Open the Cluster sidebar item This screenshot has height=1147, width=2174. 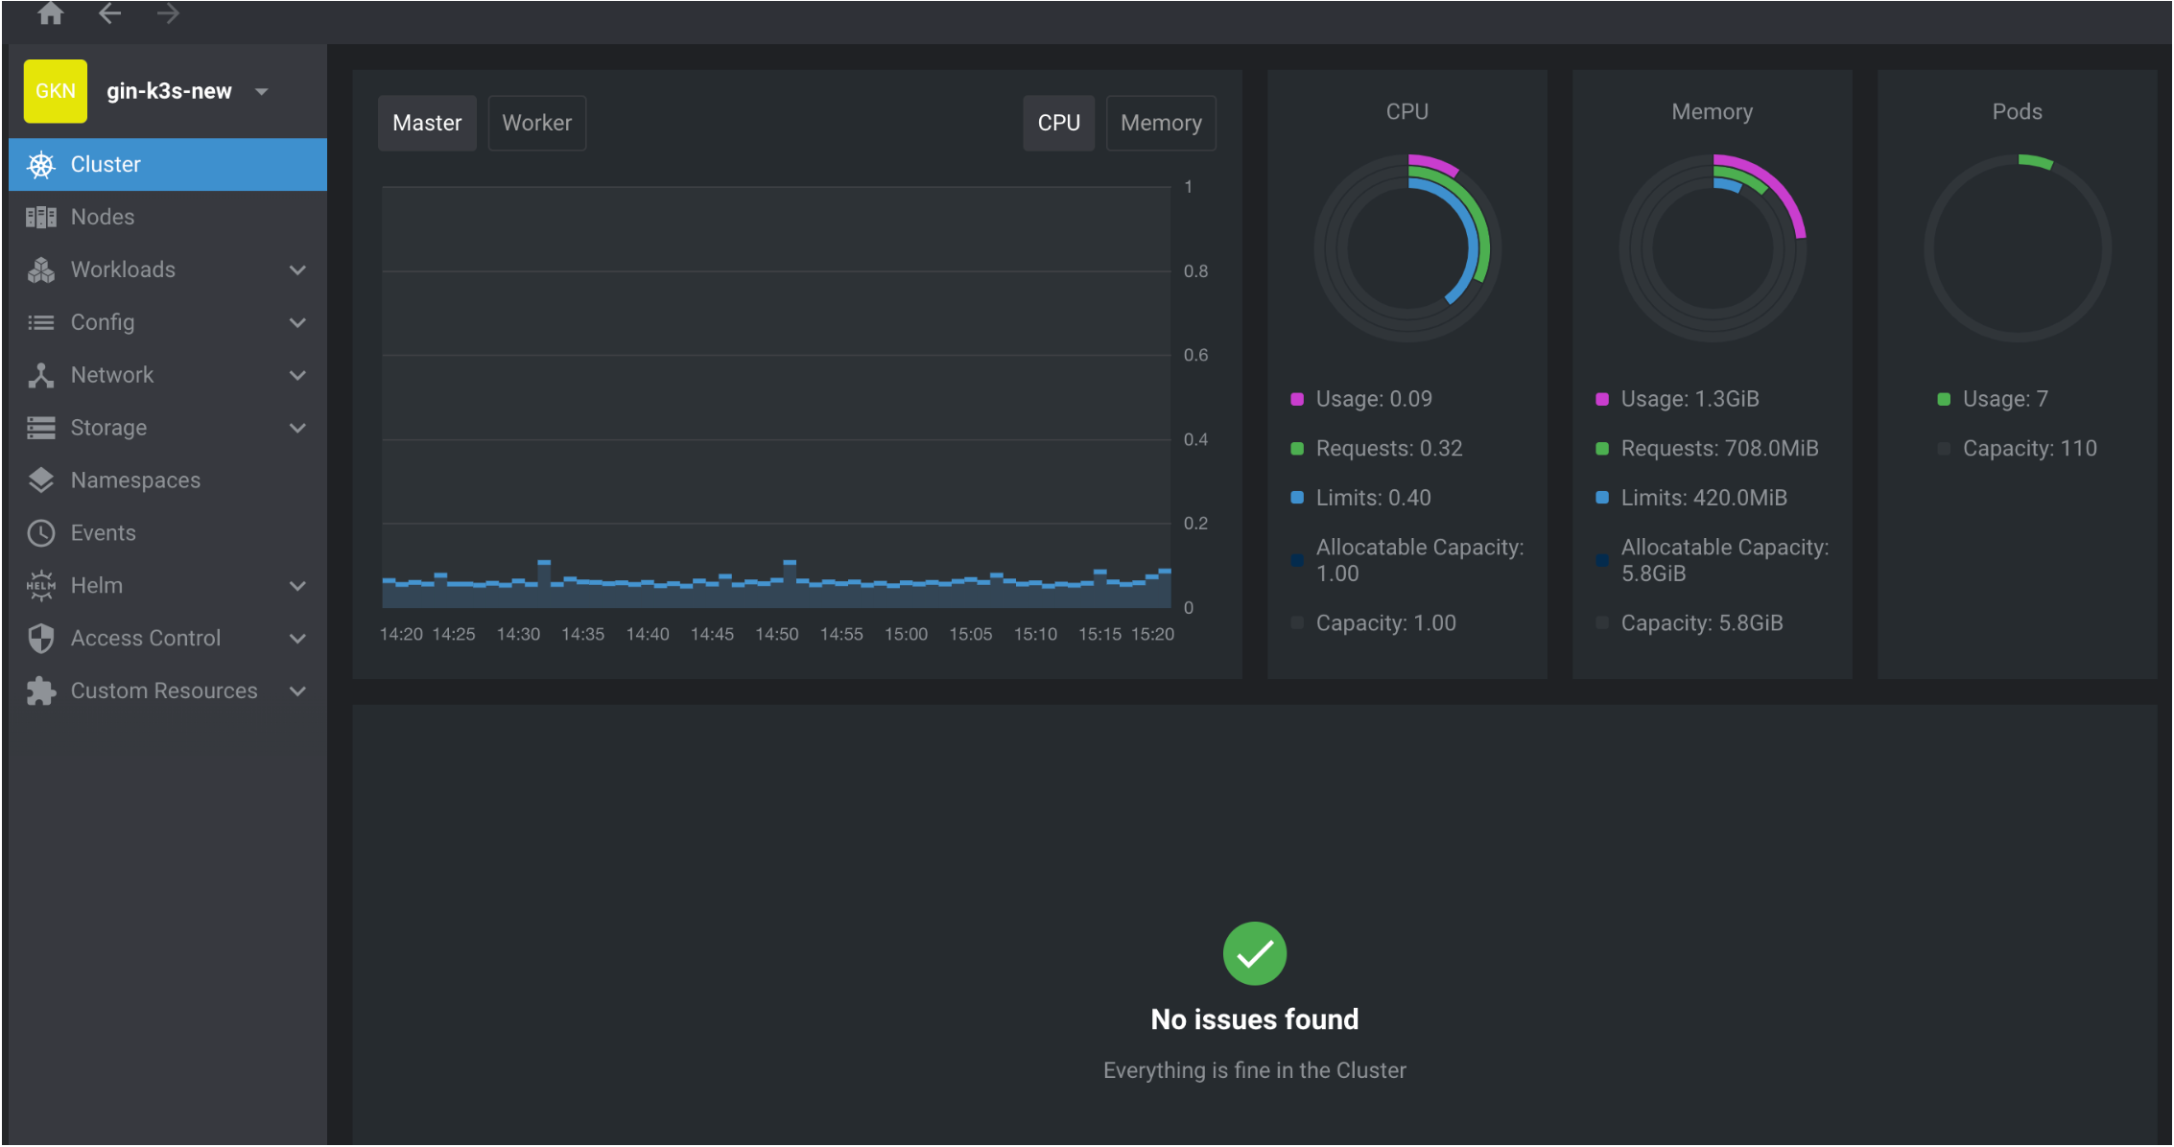pyautogui.click(x=106, y=165)
